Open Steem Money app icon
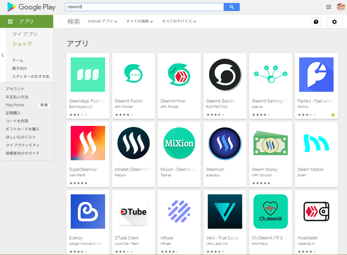 click(271, 143)
